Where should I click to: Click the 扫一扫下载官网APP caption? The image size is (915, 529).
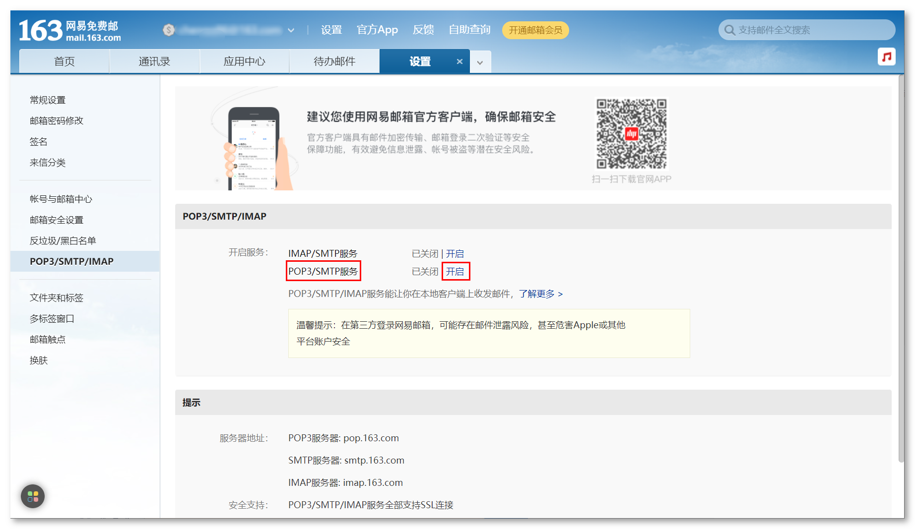tap(632, 179)
